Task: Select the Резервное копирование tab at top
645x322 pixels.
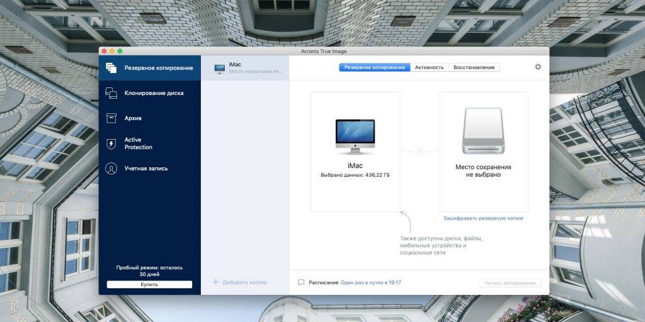Action: click(x=374, y=67)
